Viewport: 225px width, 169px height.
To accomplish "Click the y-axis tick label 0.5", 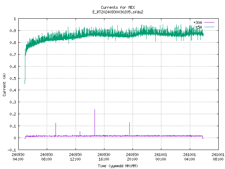I will pyautogui.click(x=13, y=79).
